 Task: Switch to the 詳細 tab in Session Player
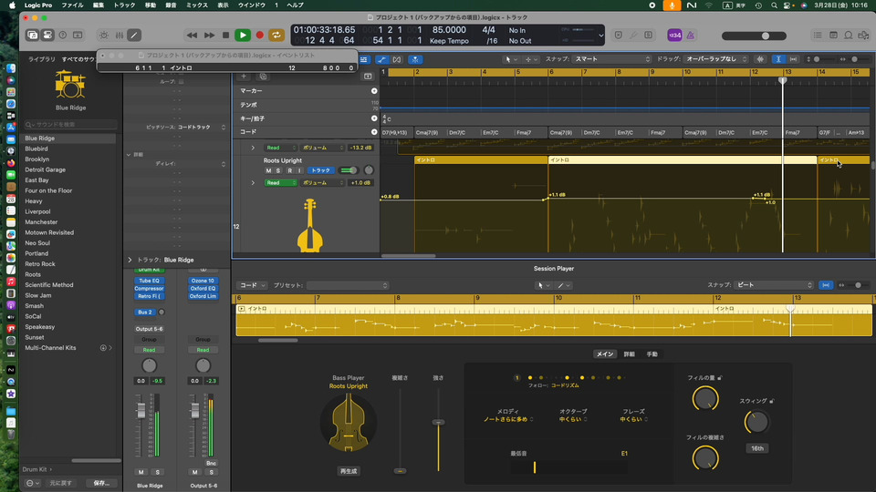(x=630, y=354)
